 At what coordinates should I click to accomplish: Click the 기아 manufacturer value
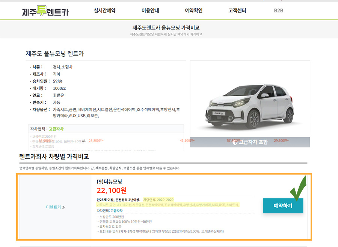click(x=56, y=74)
